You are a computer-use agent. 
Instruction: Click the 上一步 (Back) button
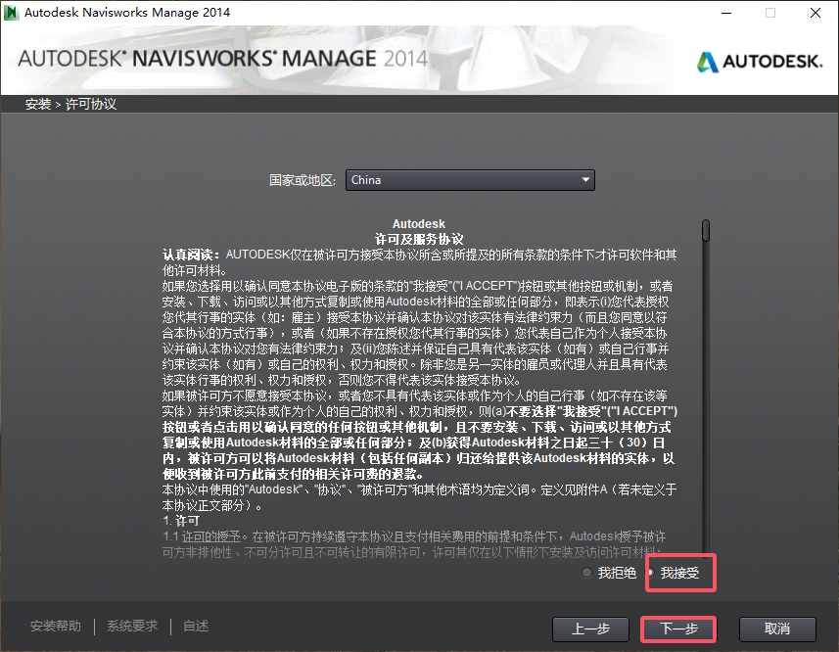coord(590,629)
